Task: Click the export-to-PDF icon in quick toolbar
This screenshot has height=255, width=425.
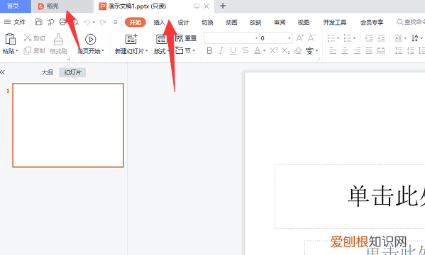Action: (x=50, y=22)
